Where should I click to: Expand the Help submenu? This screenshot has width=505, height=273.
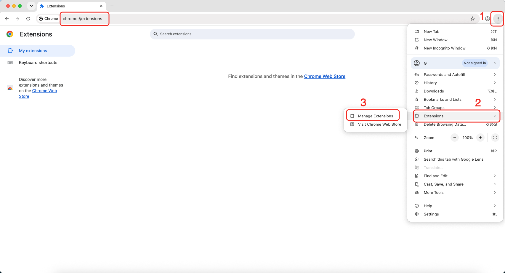[455, 206]
